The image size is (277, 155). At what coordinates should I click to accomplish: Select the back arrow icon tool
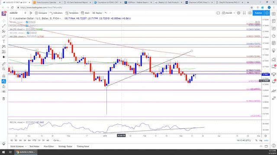(4, 57)
